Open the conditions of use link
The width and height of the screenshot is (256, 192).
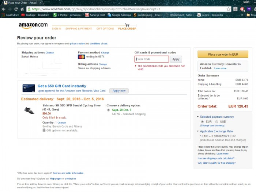coord(98,44)
